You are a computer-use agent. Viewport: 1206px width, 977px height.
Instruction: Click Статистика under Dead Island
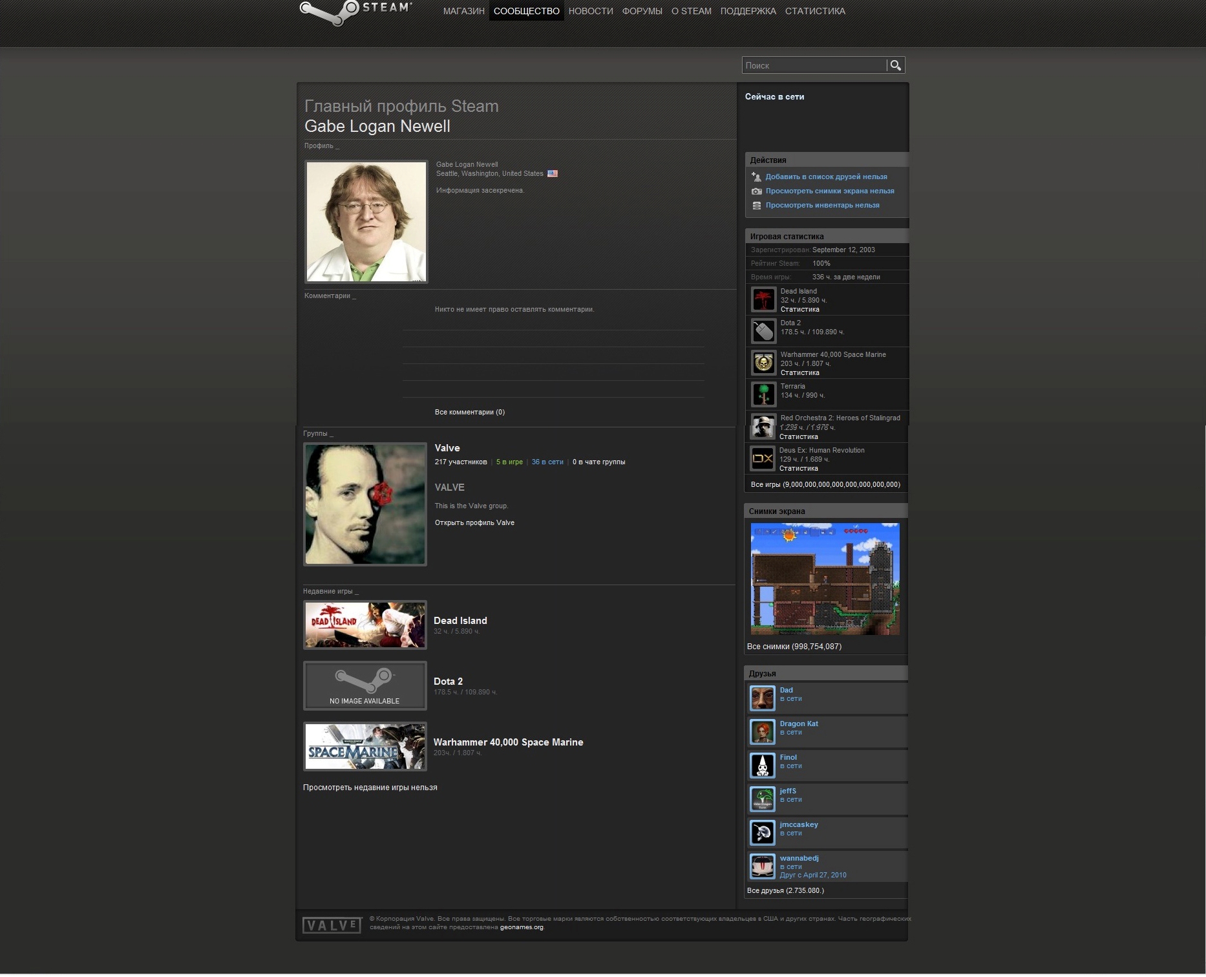799,309
